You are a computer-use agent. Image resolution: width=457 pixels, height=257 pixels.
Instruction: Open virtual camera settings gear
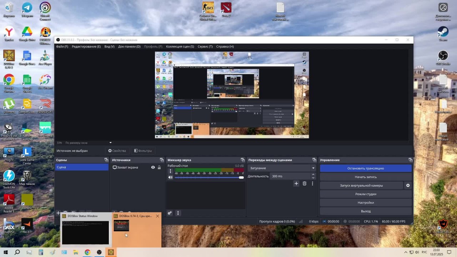408,185
